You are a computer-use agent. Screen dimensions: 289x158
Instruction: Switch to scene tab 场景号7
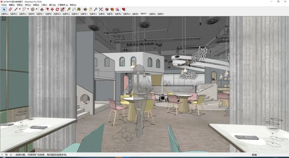coord(160,14)
